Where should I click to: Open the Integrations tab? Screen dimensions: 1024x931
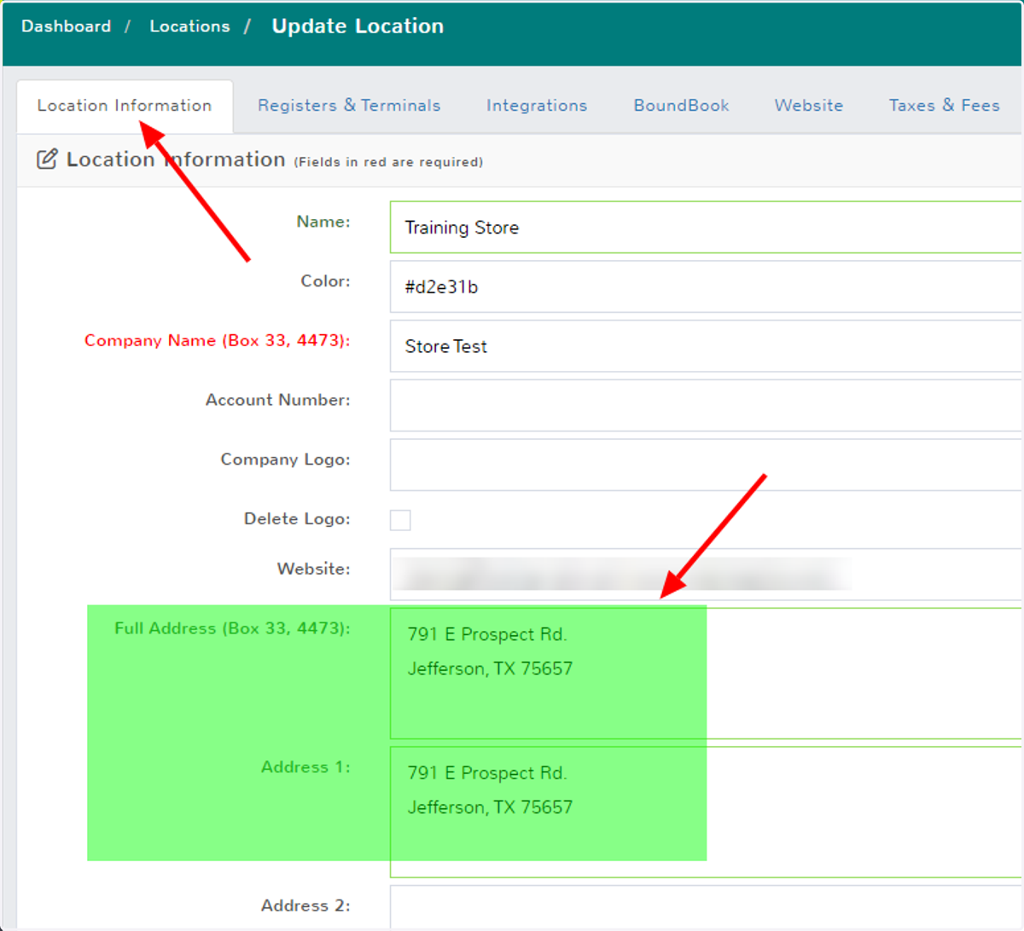[537, 106]
